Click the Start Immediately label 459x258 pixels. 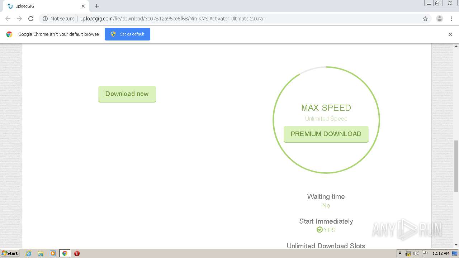326,221
